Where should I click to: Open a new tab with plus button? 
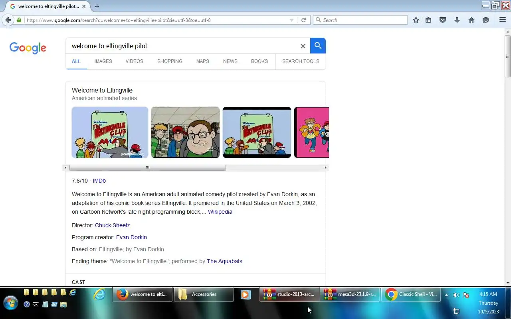97,6
